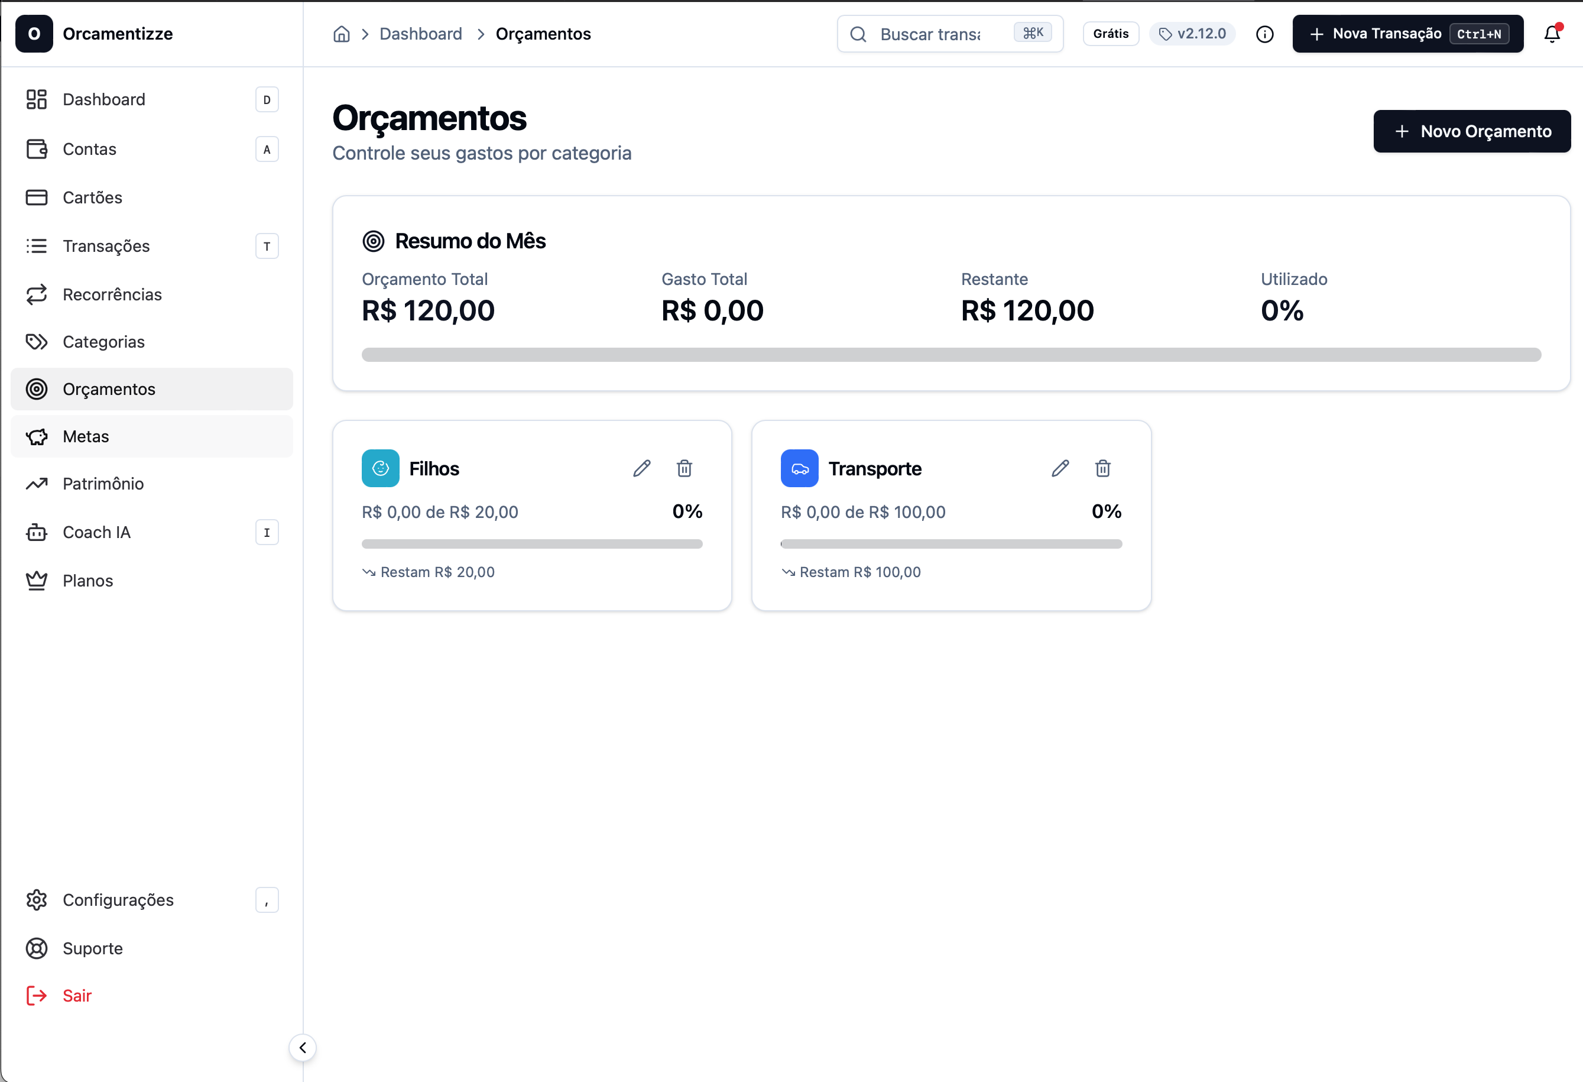Viewport: 1583px width, 1082px height.
Task: Delete the Filhos budget via trash icon
Action: pos(684,468)
